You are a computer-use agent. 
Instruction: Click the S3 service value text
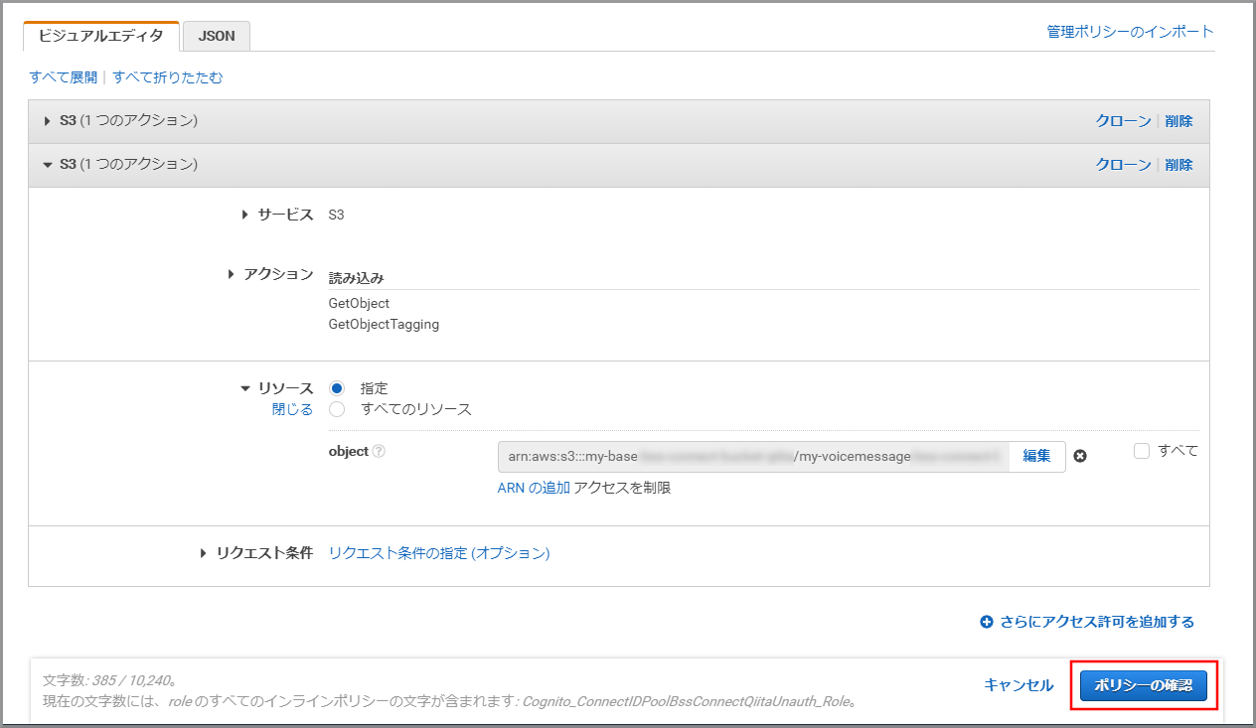(x=337, y=215)
